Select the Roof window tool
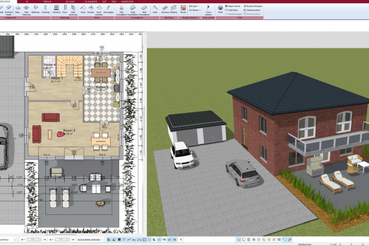Screen dimensions: 369x246 99,10
